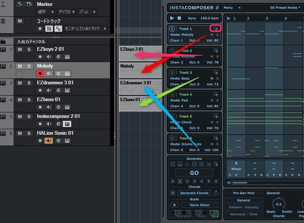Open HALion Sonic 01 edit instrument button
Image resolution: width=304 pixels, height=223 pixels.
58,141
